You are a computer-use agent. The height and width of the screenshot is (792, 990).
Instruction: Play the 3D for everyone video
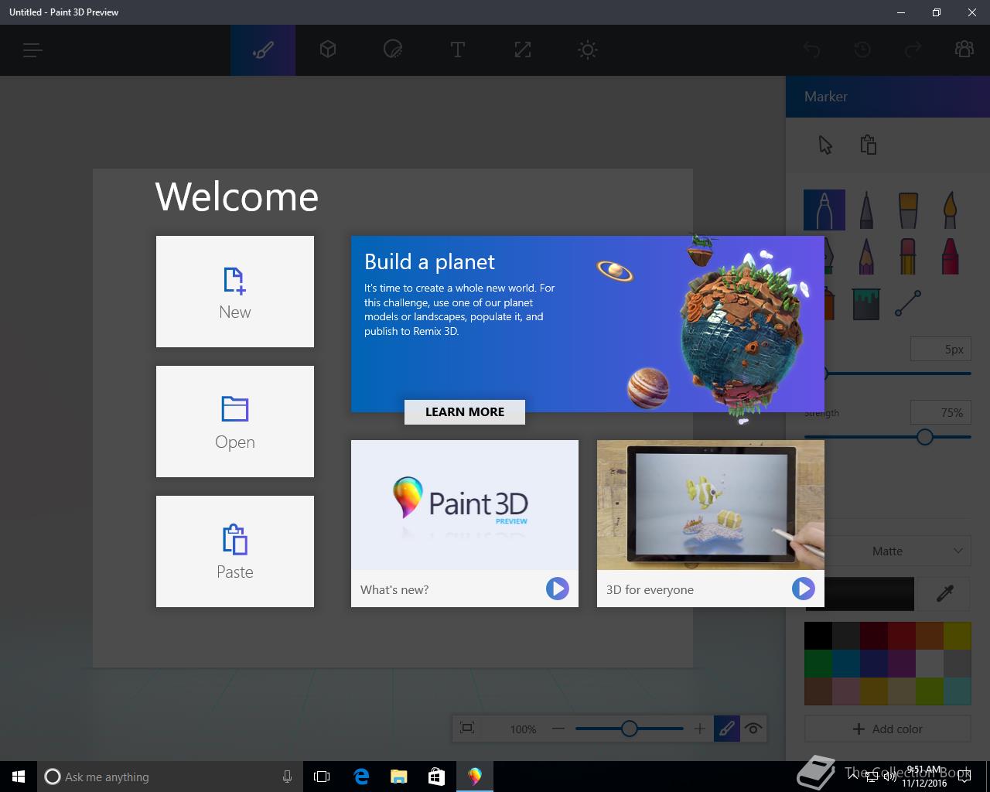click(x=803, y=589)
